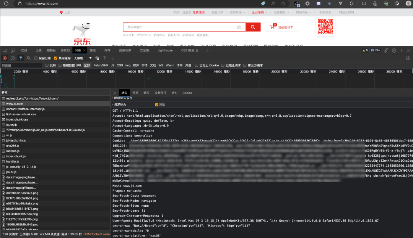
Task: Open the collections icon in browser toolbar
Action: pyautogui.click(x=375, y=4)
